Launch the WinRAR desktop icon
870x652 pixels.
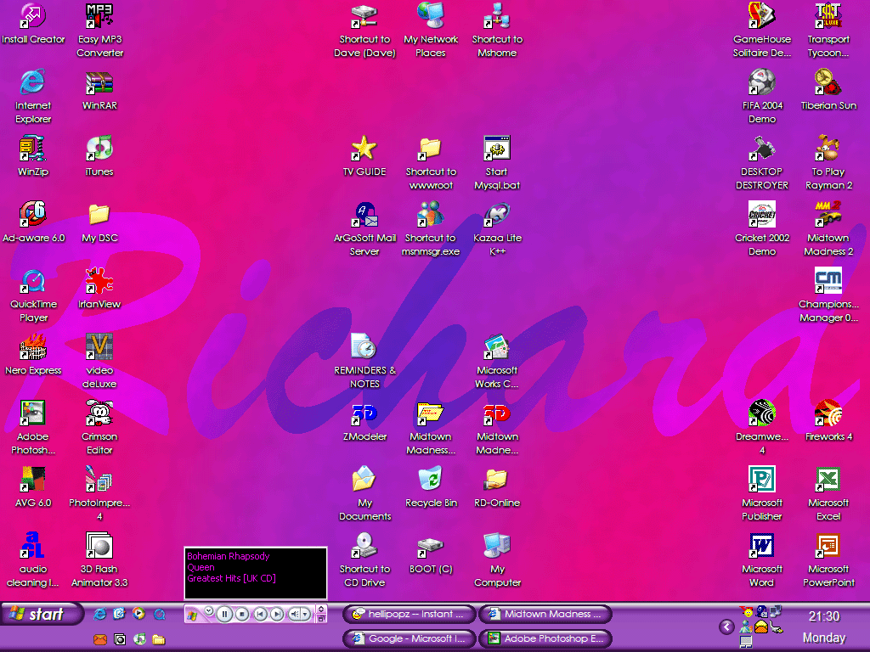pyautogui.click(x=99, y=83)
